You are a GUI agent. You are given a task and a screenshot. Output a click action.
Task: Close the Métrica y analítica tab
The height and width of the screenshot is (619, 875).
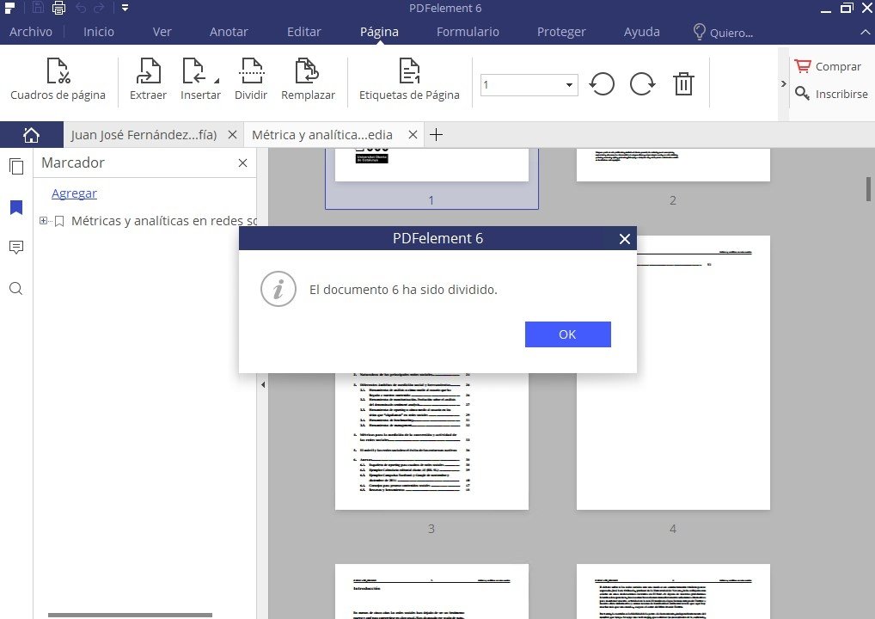click(x=413, y=134)
